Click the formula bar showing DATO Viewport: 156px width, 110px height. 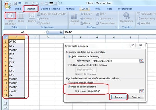[109, 32]
